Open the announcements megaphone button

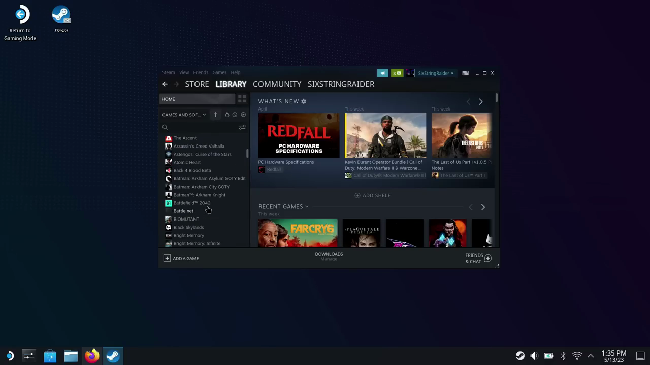tap(382, 73)
